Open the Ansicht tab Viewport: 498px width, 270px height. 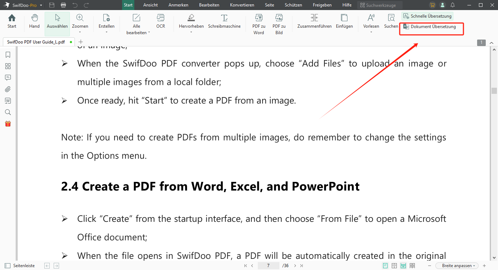151,5
